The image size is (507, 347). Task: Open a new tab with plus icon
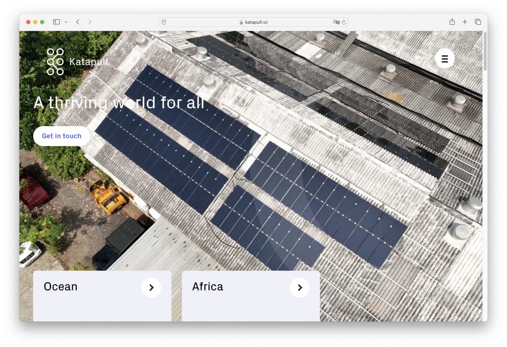tap(465, 22)
